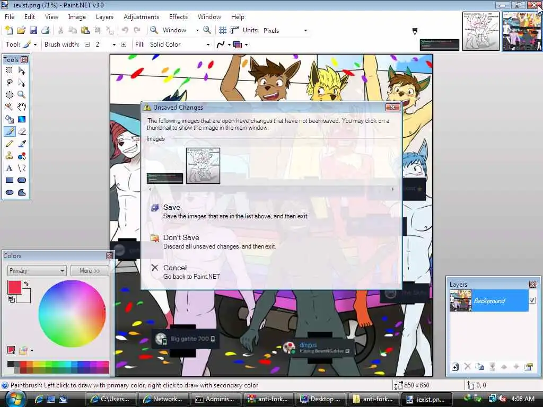This screenshot has height=407, width=543.
Task: Reset colors to black and white
Action: pyautogui.click(x=11, y=299)
